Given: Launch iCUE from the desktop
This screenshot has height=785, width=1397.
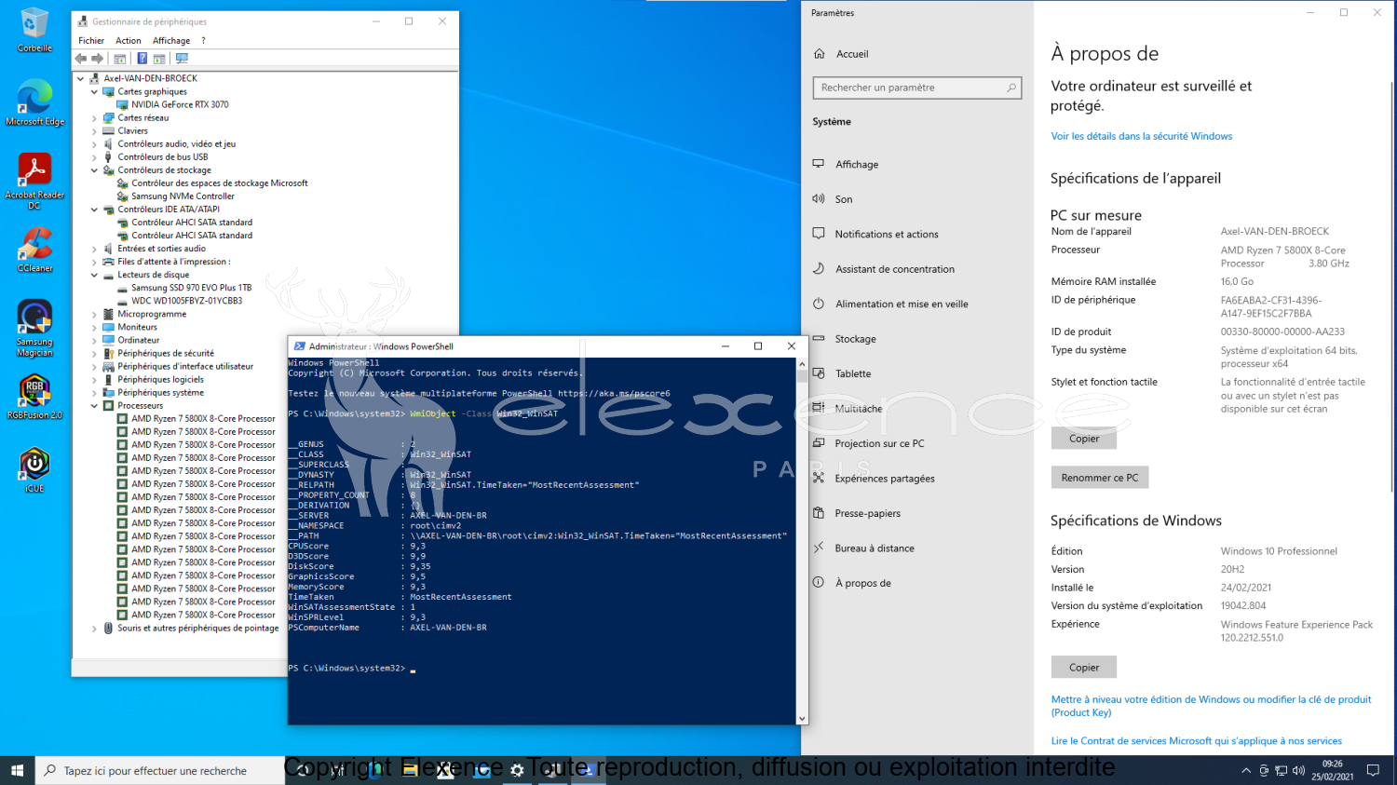Looking at the screenshot, I should pos(34,469).
